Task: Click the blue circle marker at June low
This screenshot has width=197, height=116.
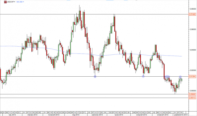Action: (95, 76)
